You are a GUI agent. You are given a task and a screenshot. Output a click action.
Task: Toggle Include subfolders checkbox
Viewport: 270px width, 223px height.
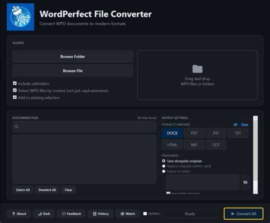(15, 84)
